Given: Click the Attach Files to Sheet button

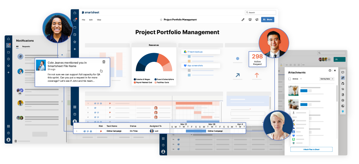Looking at the screenshot, I should coord(311,149).
